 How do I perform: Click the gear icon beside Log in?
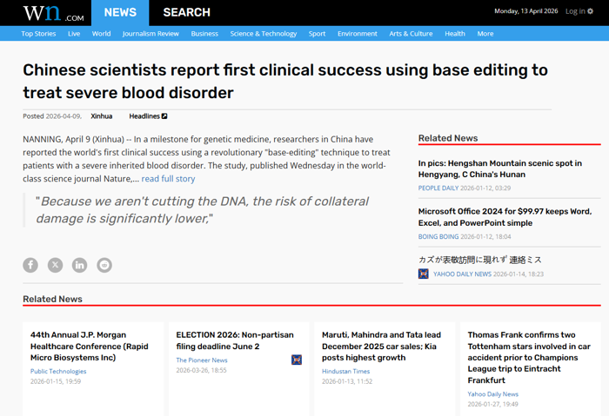point(591,11)
